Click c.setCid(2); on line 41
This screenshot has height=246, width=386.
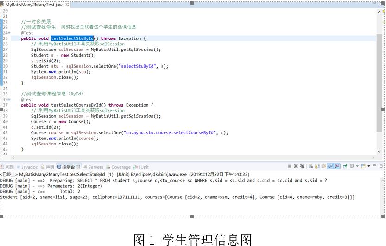tap(46, 127)
